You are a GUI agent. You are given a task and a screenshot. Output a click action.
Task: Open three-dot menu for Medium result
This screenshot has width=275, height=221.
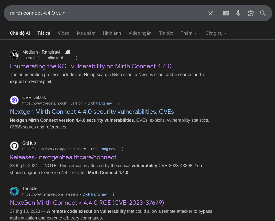click(76, 58)
